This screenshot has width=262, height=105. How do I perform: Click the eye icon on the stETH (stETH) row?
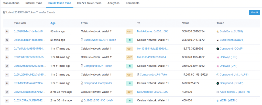pyautogui.click(x=7, y=100)
